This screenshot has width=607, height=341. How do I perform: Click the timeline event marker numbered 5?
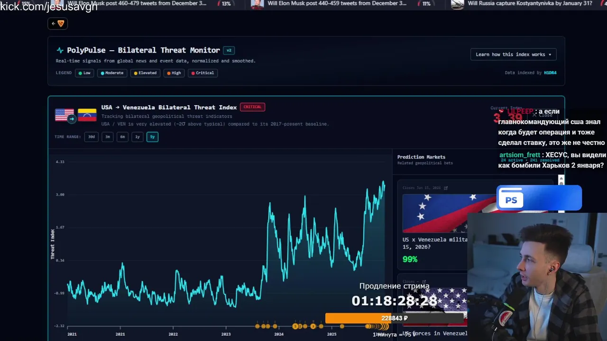294,326
